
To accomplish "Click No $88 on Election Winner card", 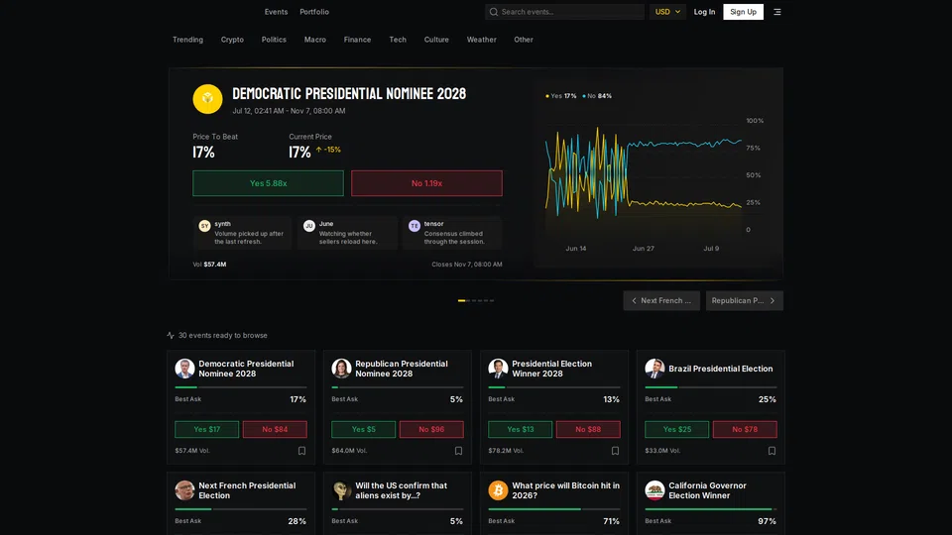I will (588, 429).
